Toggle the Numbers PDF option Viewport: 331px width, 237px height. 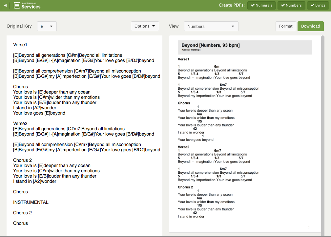(x=291, y=5)
